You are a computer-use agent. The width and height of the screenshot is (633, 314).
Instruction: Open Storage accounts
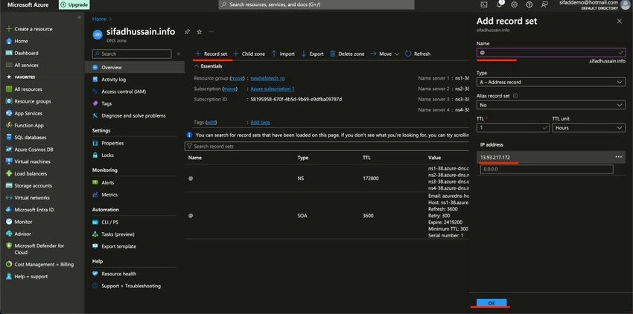[29, 186]
